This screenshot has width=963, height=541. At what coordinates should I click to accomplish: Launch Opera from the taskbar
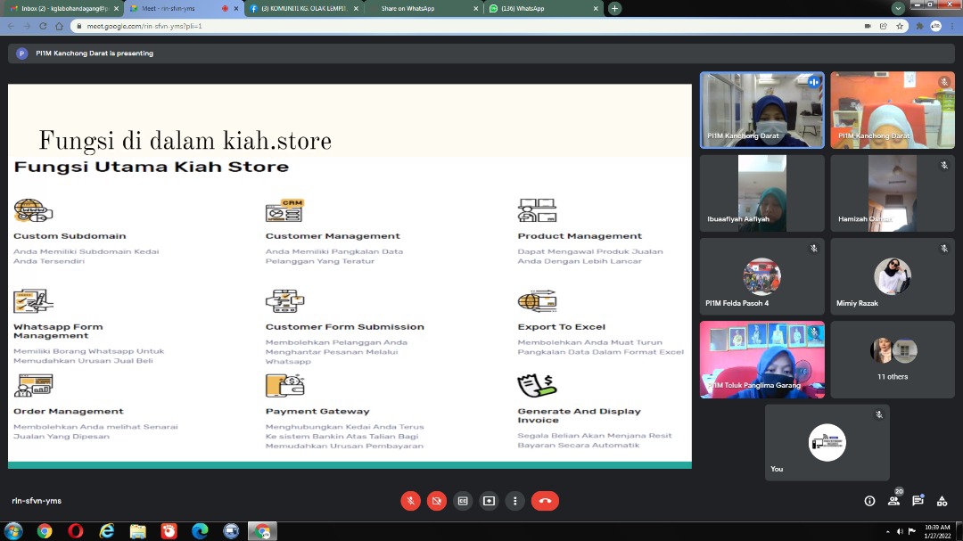click(x=76, y=531)
